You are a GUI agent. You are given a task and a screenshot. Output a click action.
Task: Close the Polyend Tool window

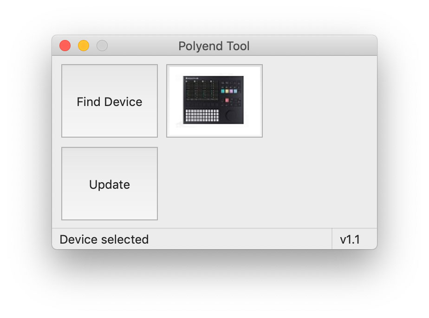coord(65,46)
